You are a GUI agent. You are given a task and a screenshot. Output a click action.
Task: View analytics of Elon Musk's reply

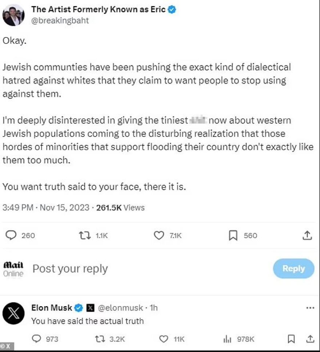pyautogui.click(x=227, y=339)
